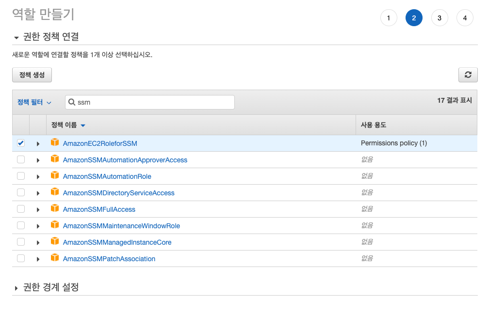
Task: Collapse the 권한 정책 연결 section
Action: (x=16, y=38)
